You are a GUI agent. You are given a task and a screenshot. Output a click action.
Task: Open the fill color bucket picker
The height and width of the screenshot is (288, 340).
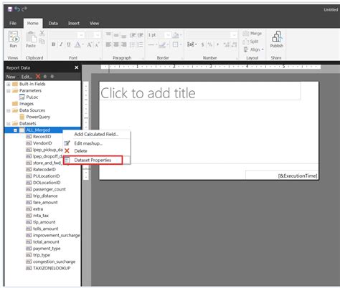pos(176,35)
